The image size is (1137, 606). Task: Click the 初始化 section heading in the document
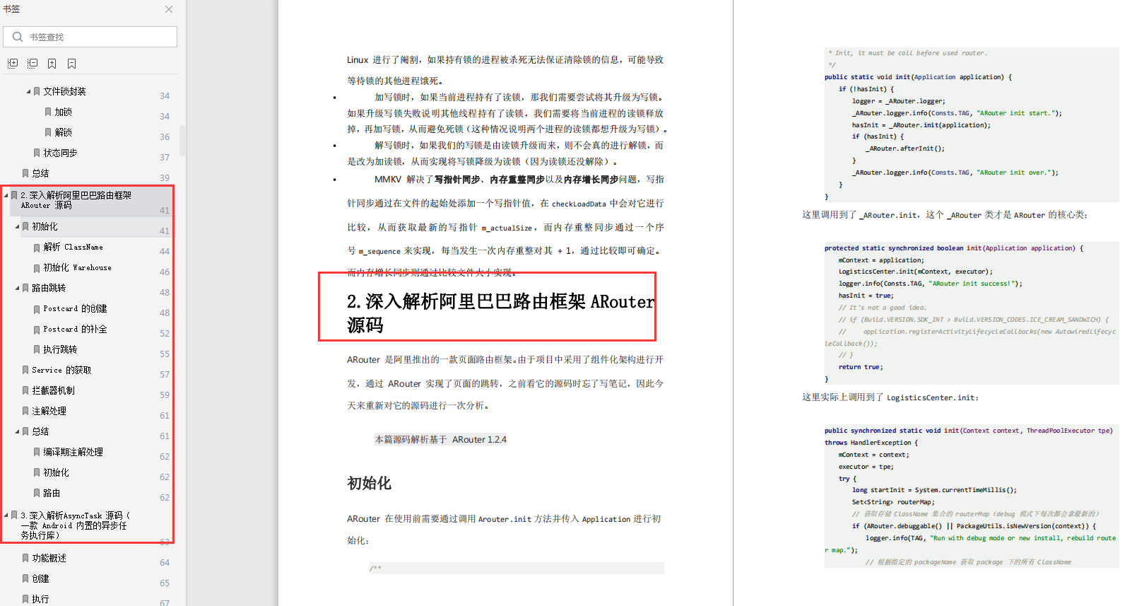(369, 483)
